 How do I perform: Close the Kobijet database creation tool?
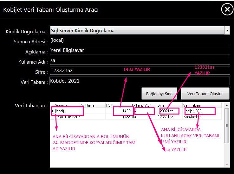[x=227, y=9]
